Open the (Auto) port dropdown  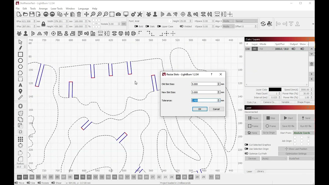tap(274, 159)
